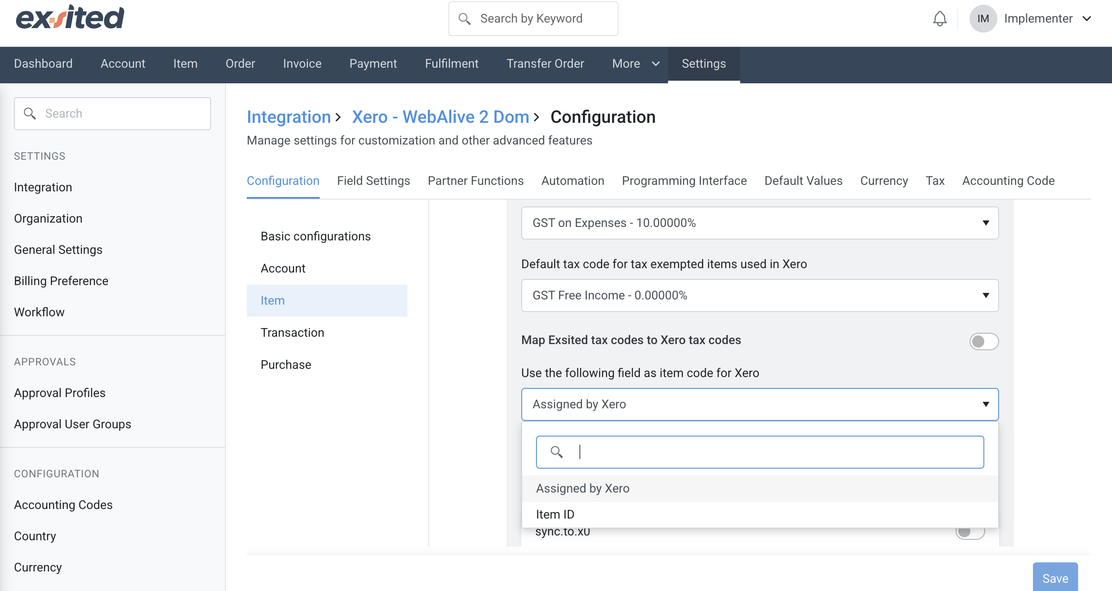Collapse the Assigned by Xero item code dropdown
The width and height of the screenshot is (1112, 591).
pyautogui.click(x=760, y=404)
